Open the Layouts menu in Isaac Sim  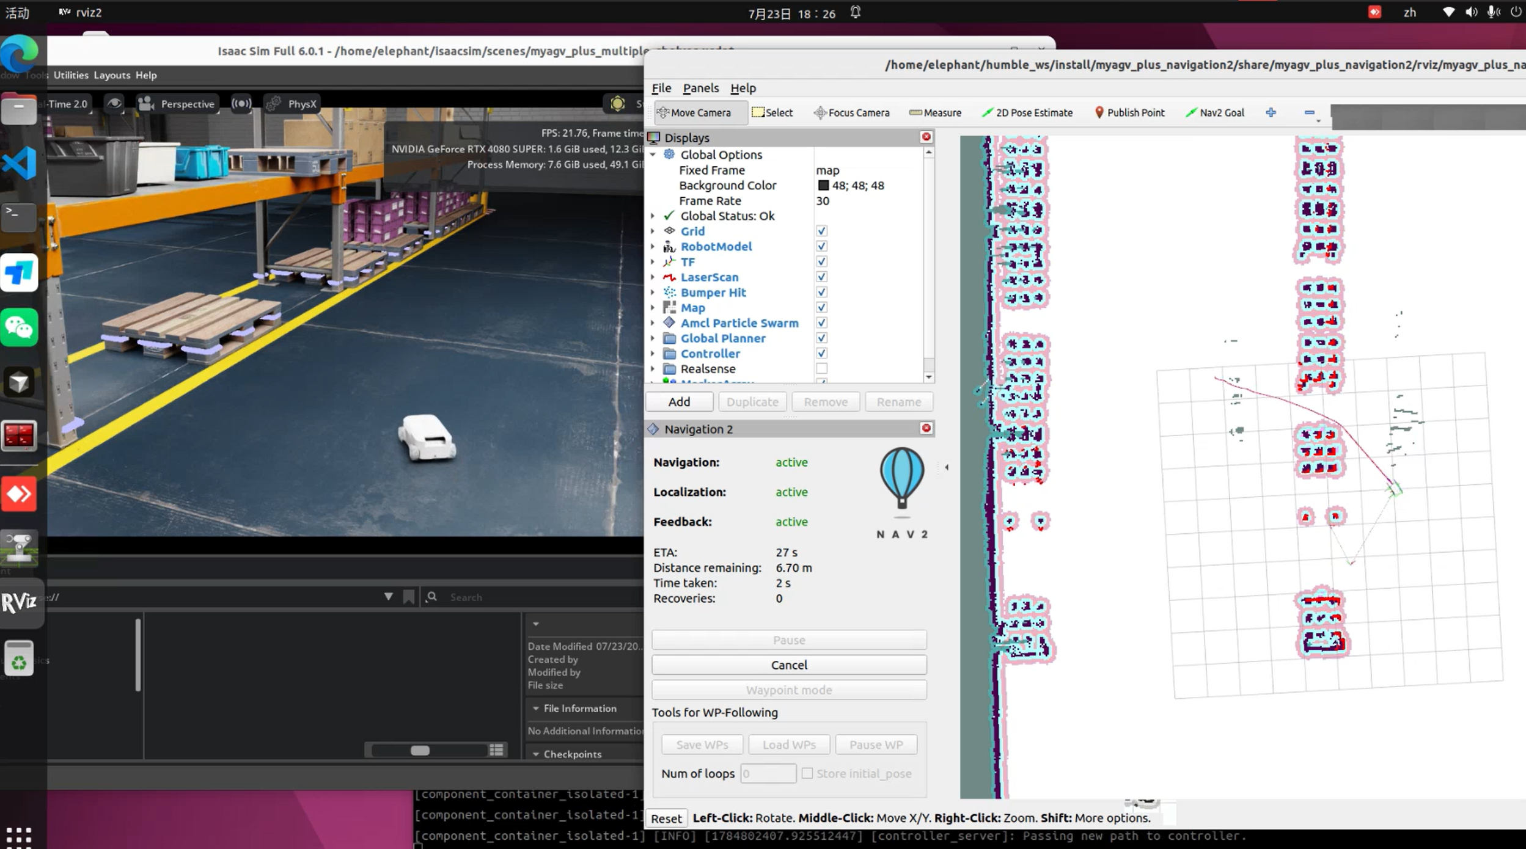[112, 75]
